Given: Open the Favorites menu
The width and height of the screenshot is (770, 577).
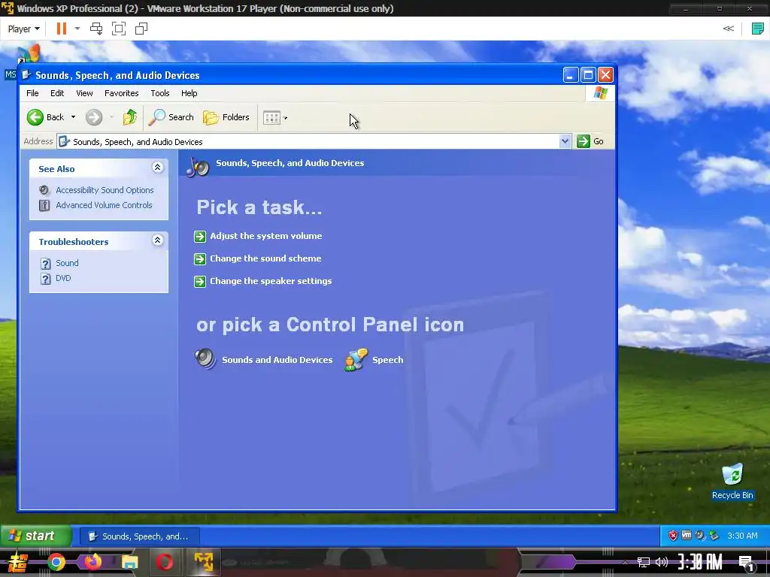Looking at the screenshot, I should point(121,93).
